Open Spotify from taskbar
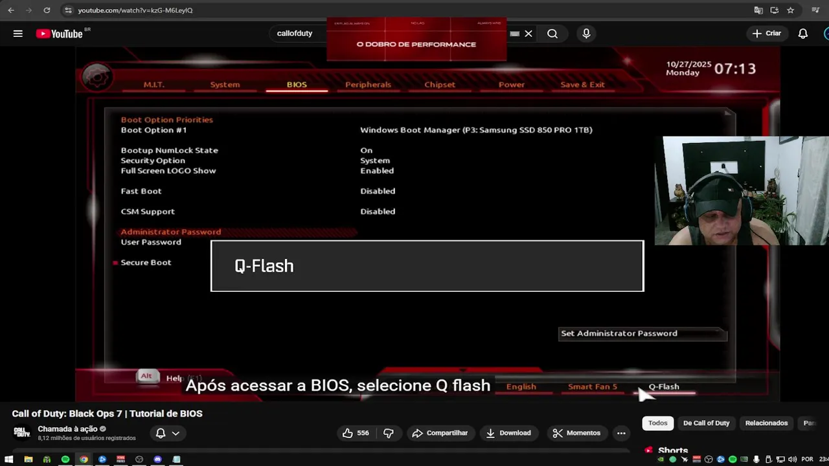Image resolution: width=829 pixels, height=466 pixels. (65, 460)
